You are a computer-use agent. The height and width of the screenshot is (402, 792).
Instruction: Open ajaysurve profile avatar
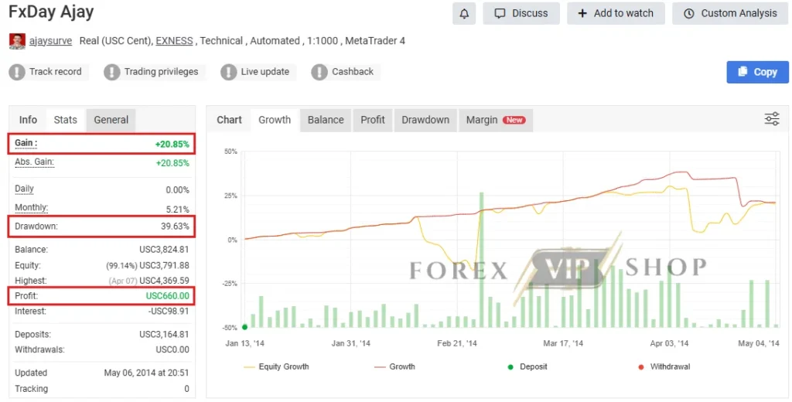point(17,41)
